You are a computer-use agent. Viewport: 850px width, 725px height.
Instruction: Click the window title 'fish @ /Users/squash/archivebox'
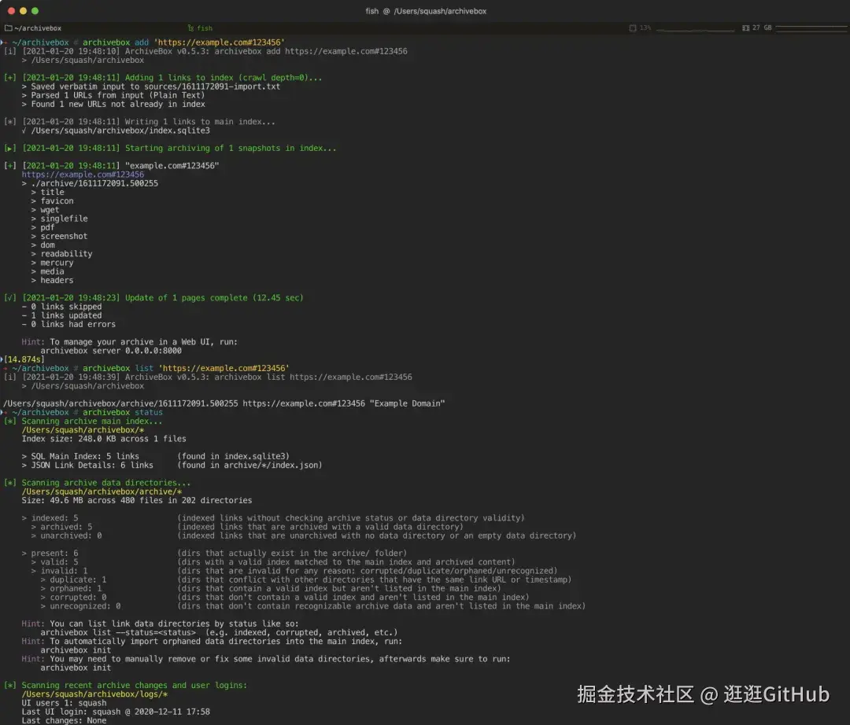click(426, 11)
